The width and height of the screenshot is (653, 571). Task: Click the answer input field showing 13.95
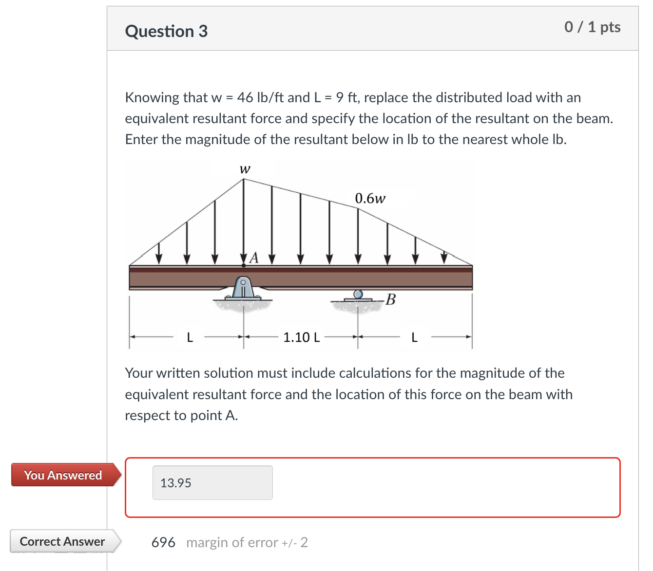coord(212,482)
